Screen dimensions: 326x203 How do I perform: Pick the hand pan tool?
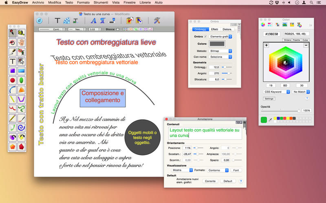[x=22, y=42]
